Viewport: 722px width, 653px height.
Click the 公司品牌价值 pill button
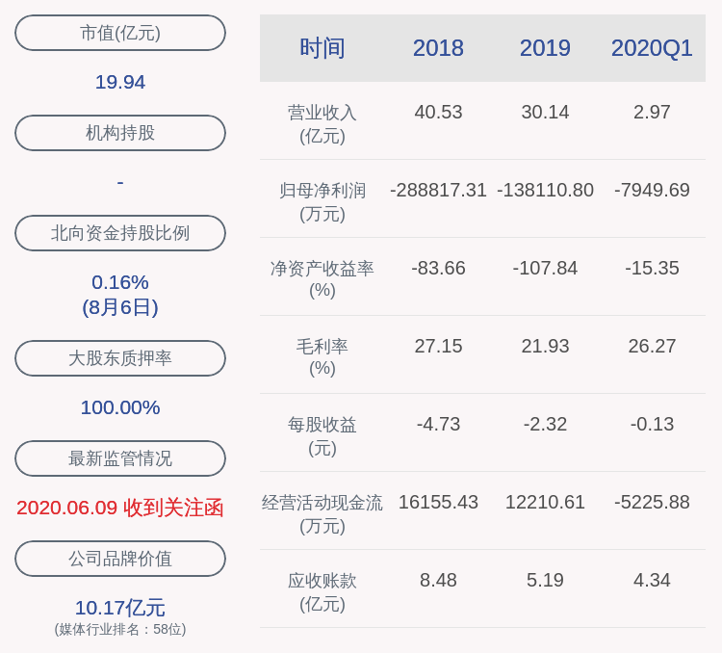tap(120, 559)
